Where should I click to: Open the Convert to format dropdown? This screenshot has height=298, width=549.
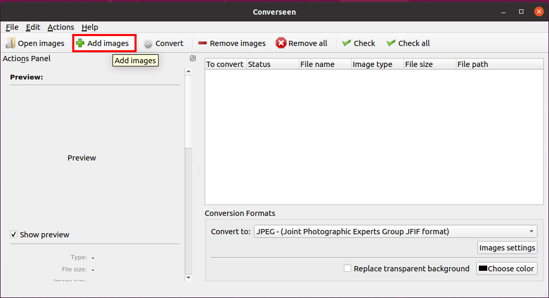[x=395, y=231]
